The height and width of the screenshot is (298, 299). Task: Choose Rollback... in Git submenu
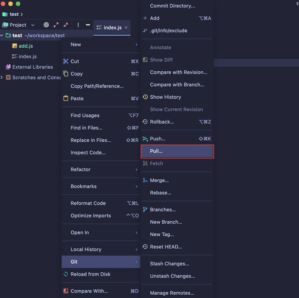177,121
